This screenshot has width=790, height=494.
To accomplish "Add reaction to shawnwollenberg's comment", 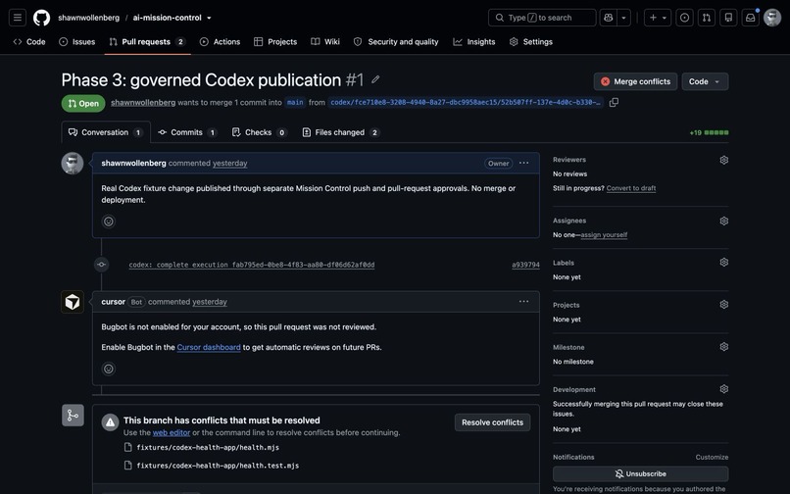I will pyautogui.click(x=109, y=222).
